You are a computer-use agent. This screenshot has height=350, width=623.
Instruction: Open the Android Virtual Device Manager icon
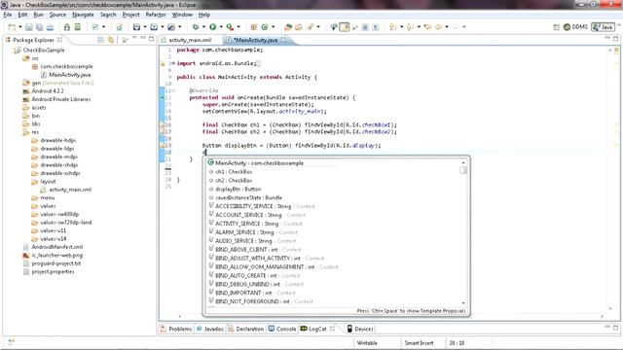tap(78, 27)
